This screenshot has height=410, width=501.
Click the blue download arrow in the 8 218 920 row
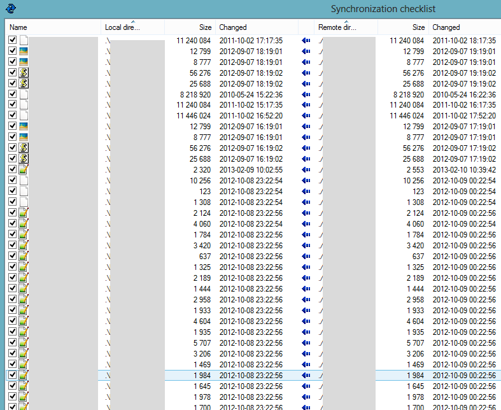(x=306, y=94)
